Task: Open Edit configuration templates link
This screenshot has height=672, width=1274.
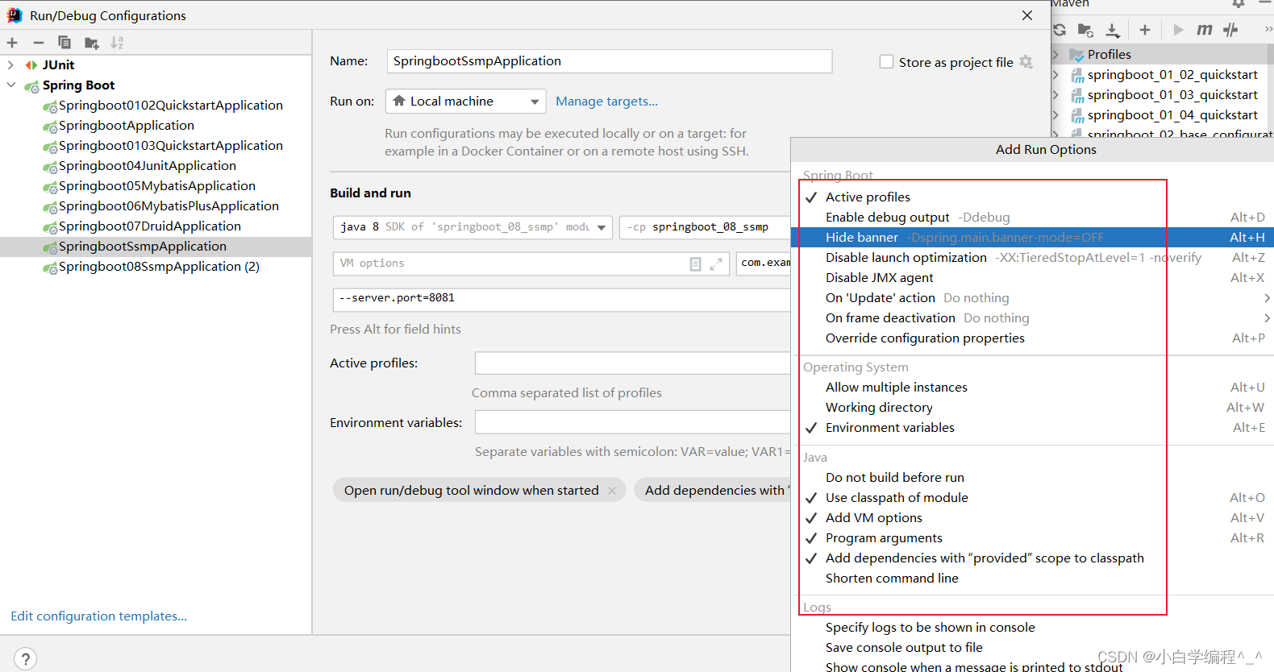Action: (x=98, y=616)
